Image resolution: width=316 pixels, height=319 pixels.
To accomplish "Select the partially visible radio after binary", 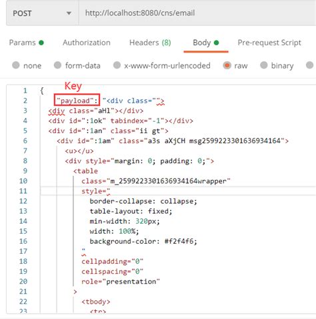I will click(x=309, y=65).
